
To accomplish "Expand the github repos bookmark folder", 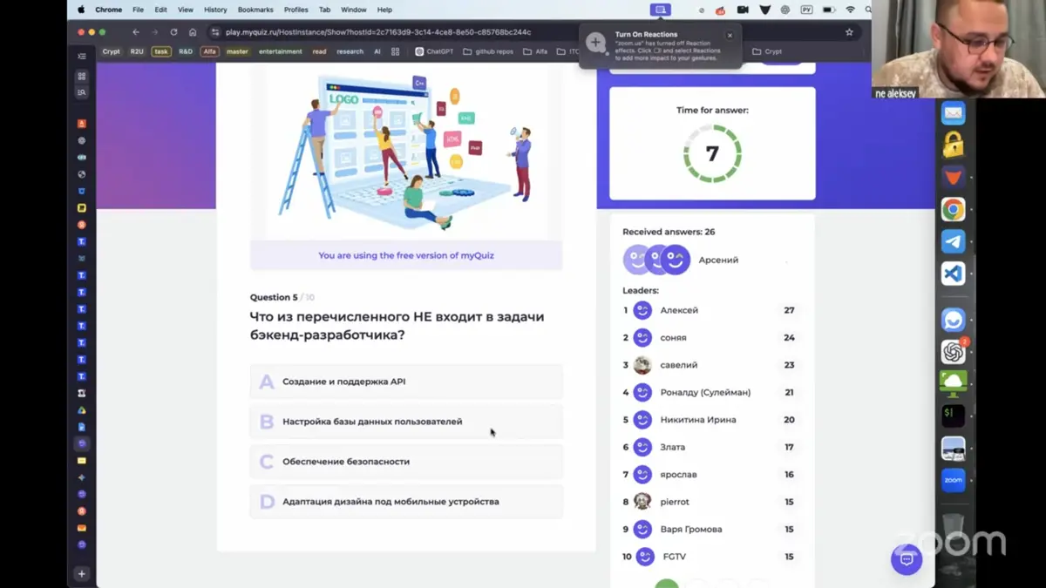I will (x=488, y=51).
